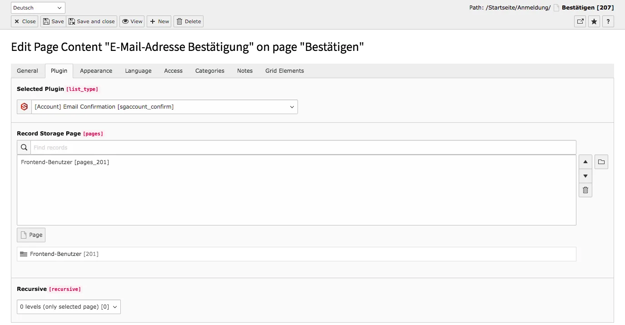Screen dimensions: 625x325
Task: Click the magnifier icon in Find records field
Action: [x=24, y=147]
